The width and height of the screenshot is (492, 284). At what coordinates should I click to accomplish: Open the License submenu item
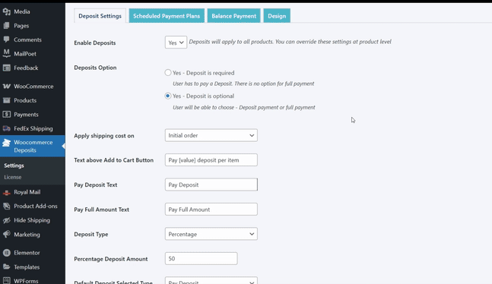pyautogui.click(x=13, y=177)
